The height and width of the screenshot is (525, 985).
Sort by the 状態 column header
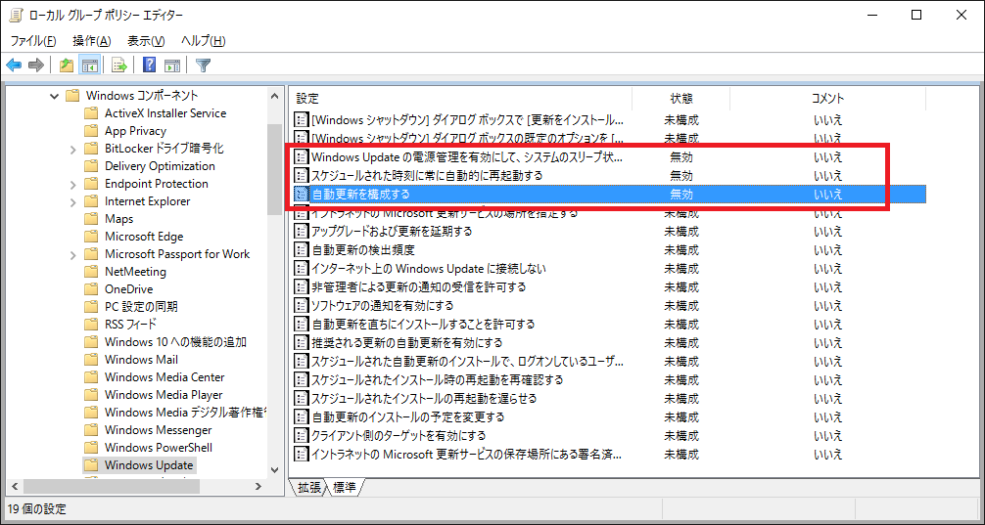point(681,99)
